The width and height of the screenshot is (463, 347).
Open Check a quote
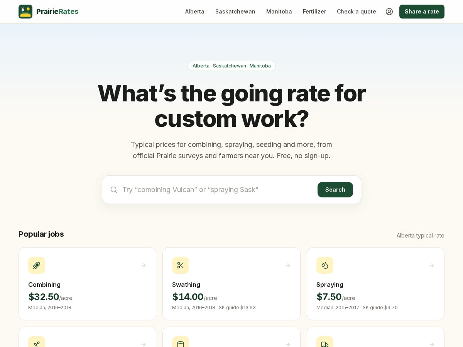click(x=357, y=12)
